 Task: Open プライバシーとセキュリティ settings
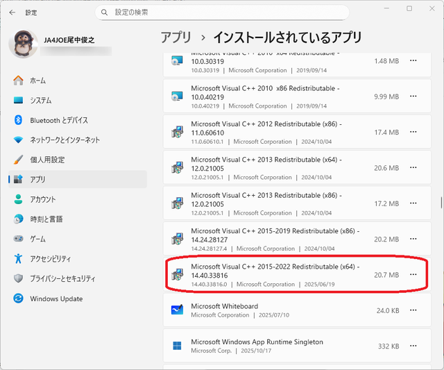pos(78,278)
